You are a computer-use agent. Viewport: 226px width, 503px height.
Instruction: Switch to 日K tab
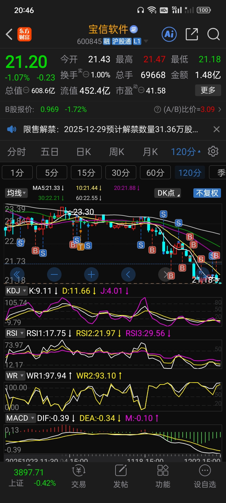(83, 152)
